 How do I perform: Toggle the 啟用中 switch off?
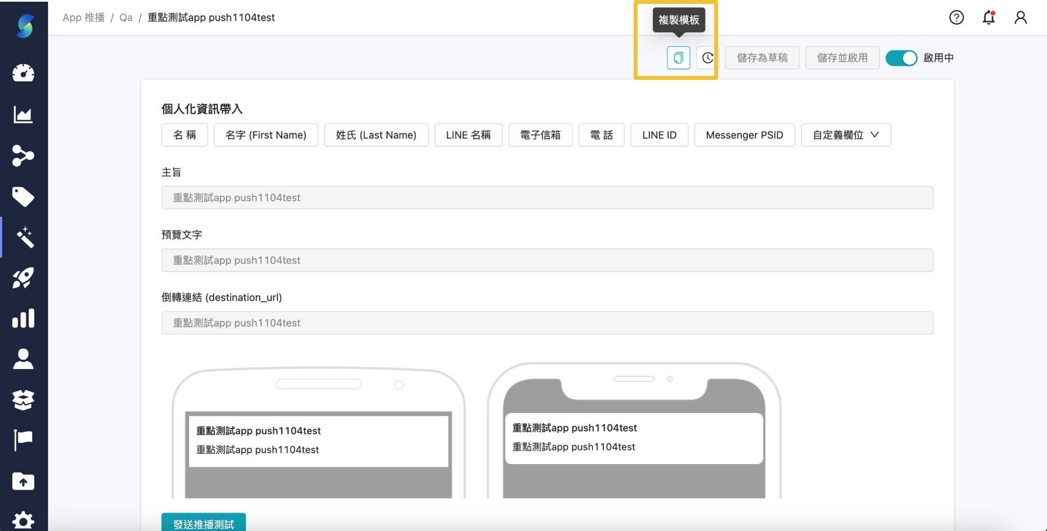click(x=901, y=58)
